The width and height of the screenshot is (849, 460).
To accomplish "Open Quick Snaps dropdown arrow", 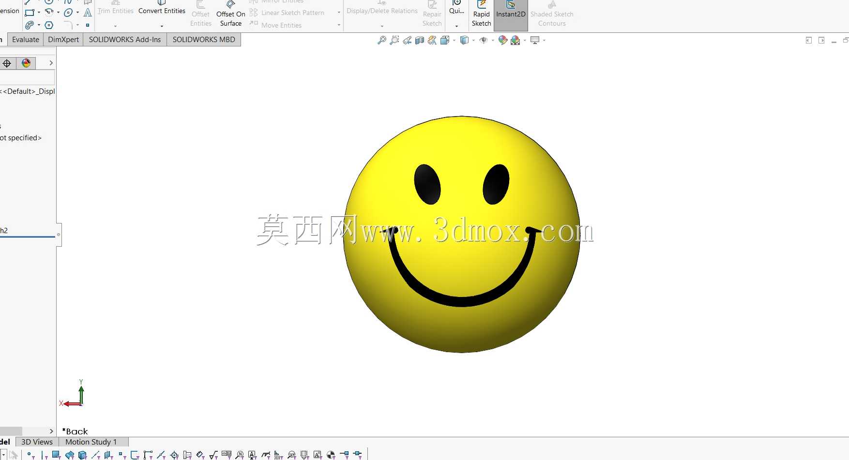I will click(x=456, y=26).
